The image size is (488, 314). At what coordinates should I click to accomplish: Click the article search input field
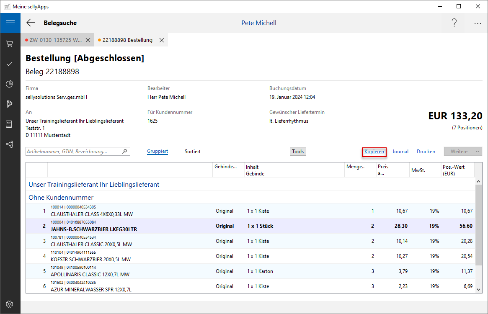pos(73,152)
